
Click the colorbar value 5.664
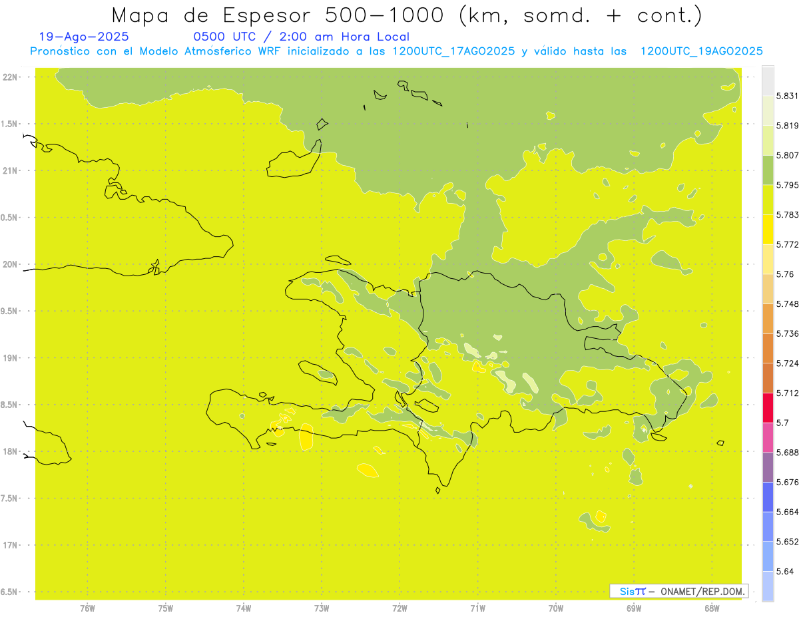click(x=787, y=512)
